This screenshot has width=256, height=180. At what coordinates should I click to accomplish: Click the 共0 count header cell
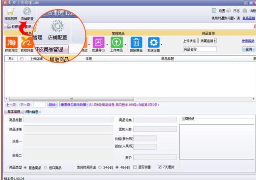point(11,59)
